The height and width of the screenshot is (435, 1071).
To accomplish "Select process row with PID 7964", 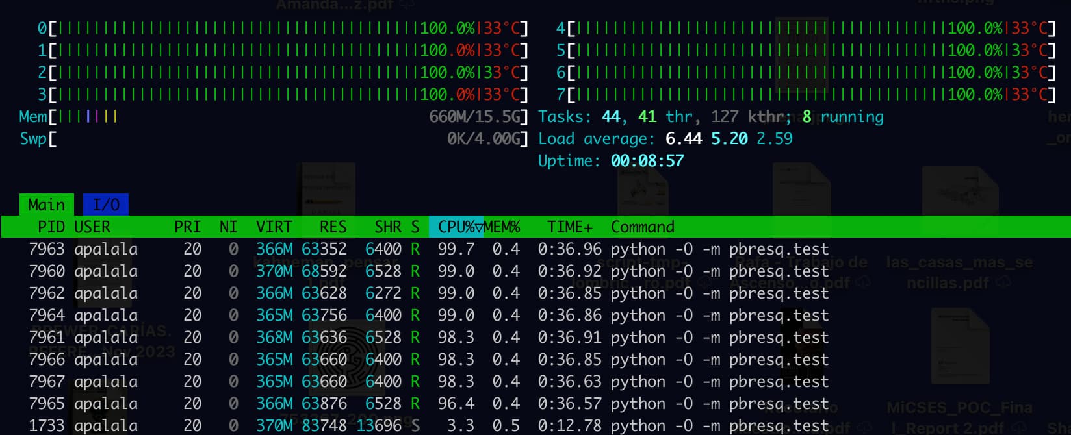I will tap(535, 315).
